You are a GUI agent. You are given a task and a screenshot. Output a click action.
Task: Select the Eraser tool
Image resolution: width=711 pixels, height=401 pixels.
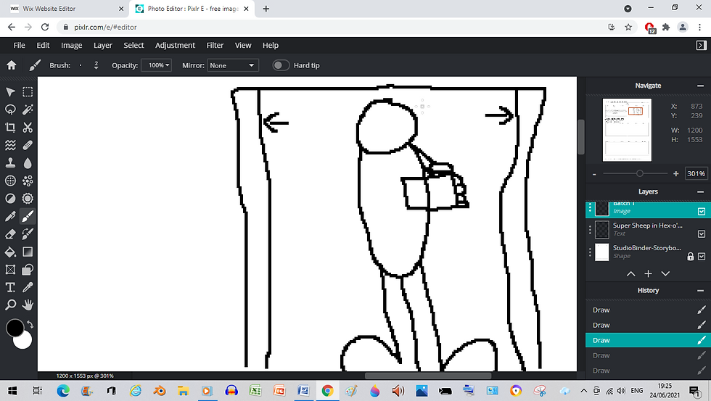click(10, 233)
